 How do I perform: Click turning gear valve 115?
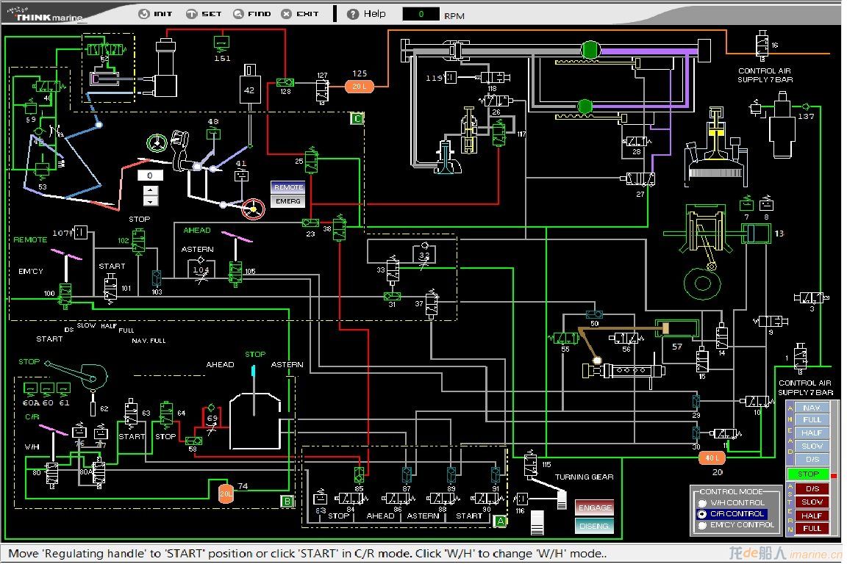531,463
